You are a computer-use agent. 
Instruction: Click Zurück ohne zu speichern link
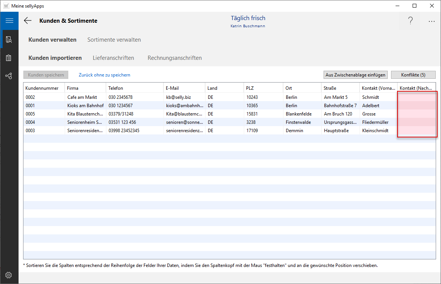pyautogui.click(x=104, y=75)
